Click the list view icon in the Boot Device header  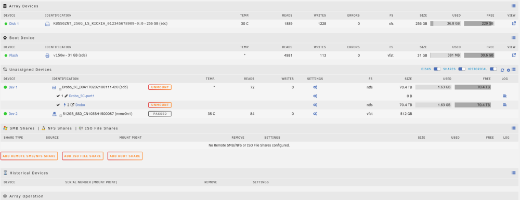coord(513,38)
